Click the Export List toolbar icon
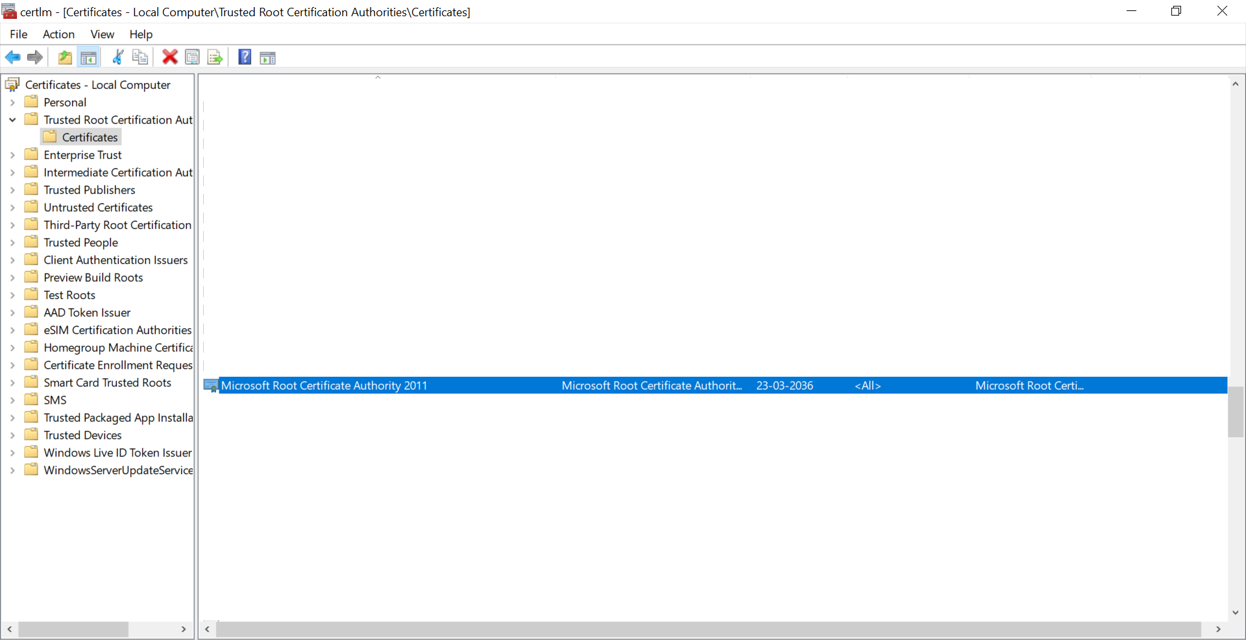 [215, 58]
